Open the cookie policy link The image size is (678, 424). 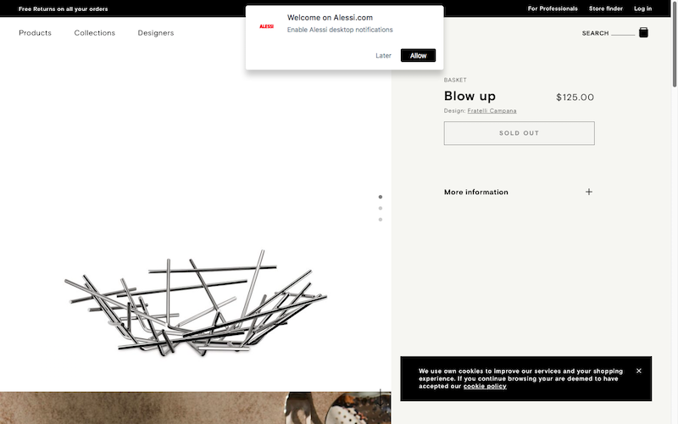coord(485,387)
